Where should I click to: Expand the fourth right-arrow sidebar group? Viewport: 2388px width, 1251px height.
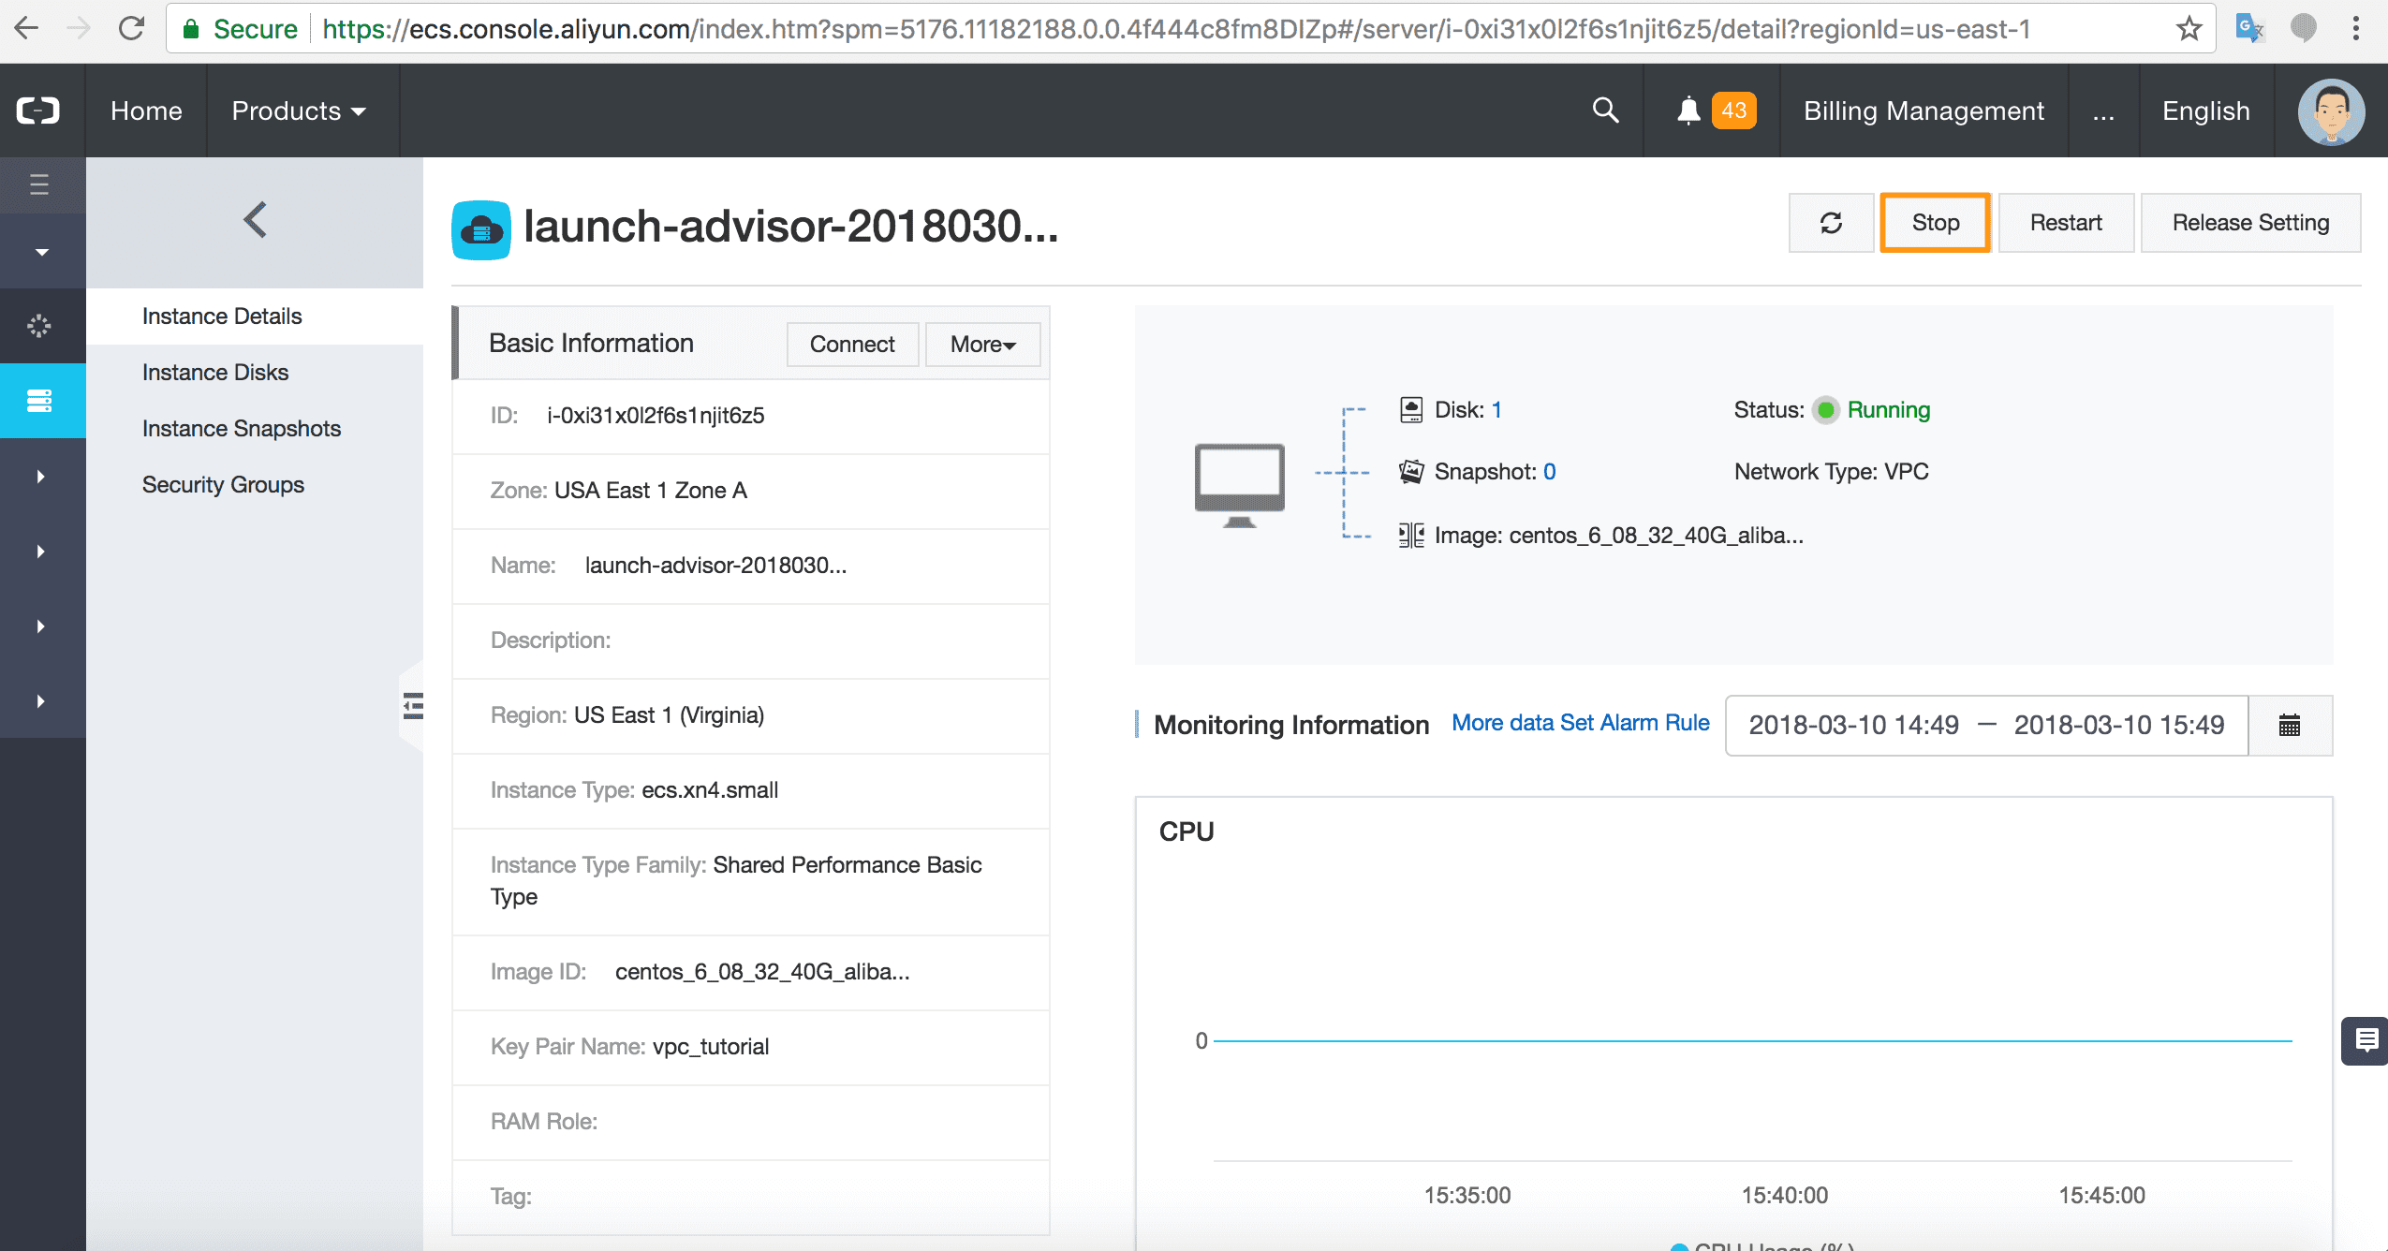click(40, 701)
